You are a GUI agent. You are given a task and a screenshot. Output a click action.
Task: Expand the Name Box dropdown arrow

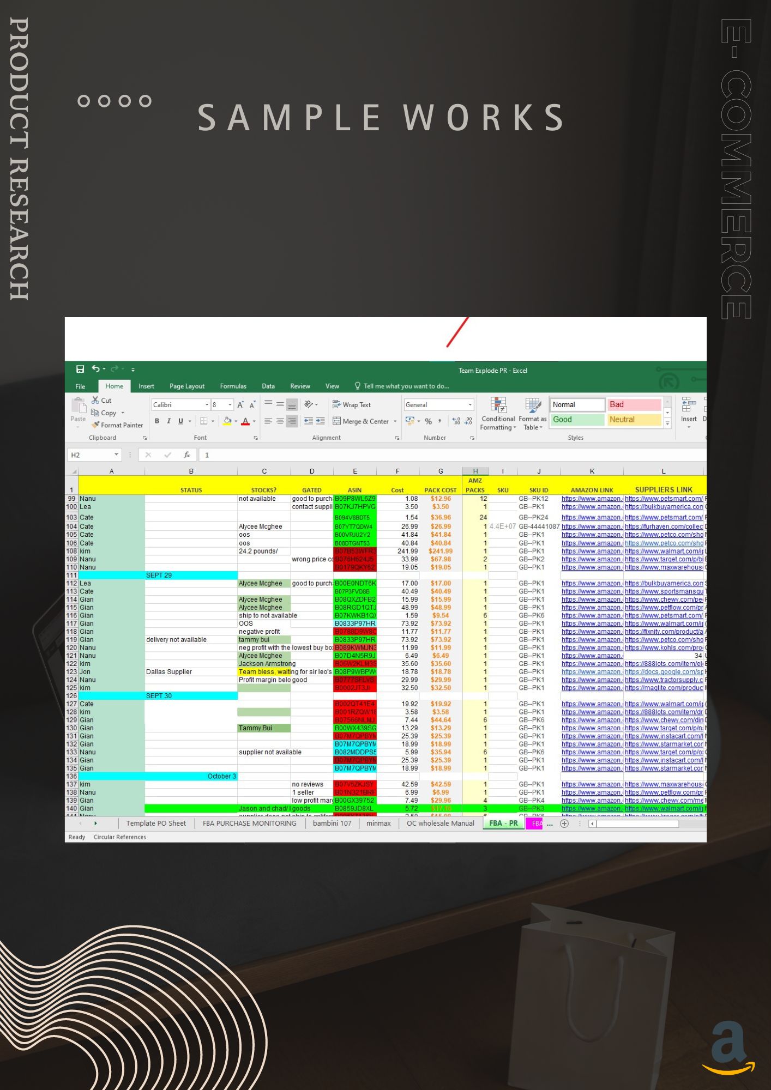pos(116,455)
